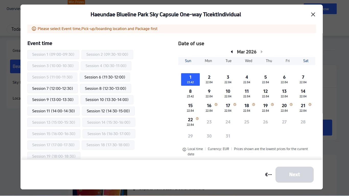
Task: Choose March 10 date
Action: 228,93
